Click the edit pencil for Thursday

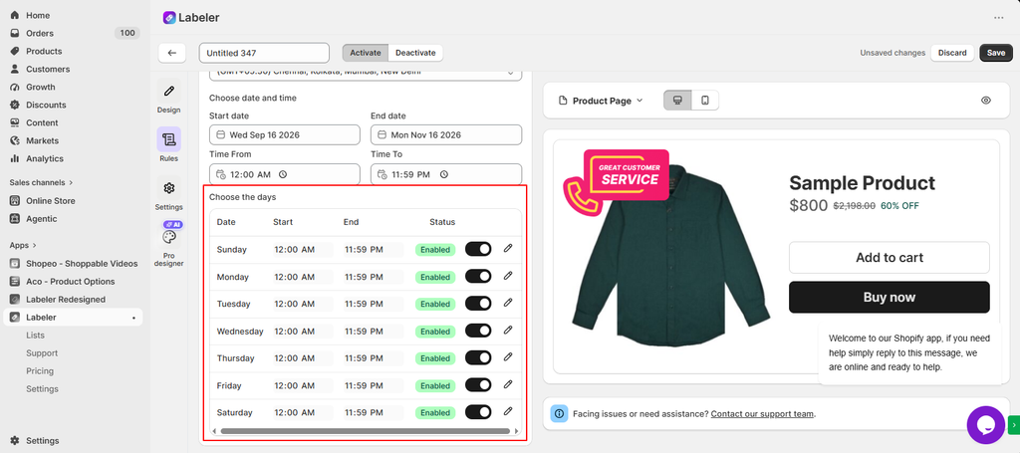508,357
